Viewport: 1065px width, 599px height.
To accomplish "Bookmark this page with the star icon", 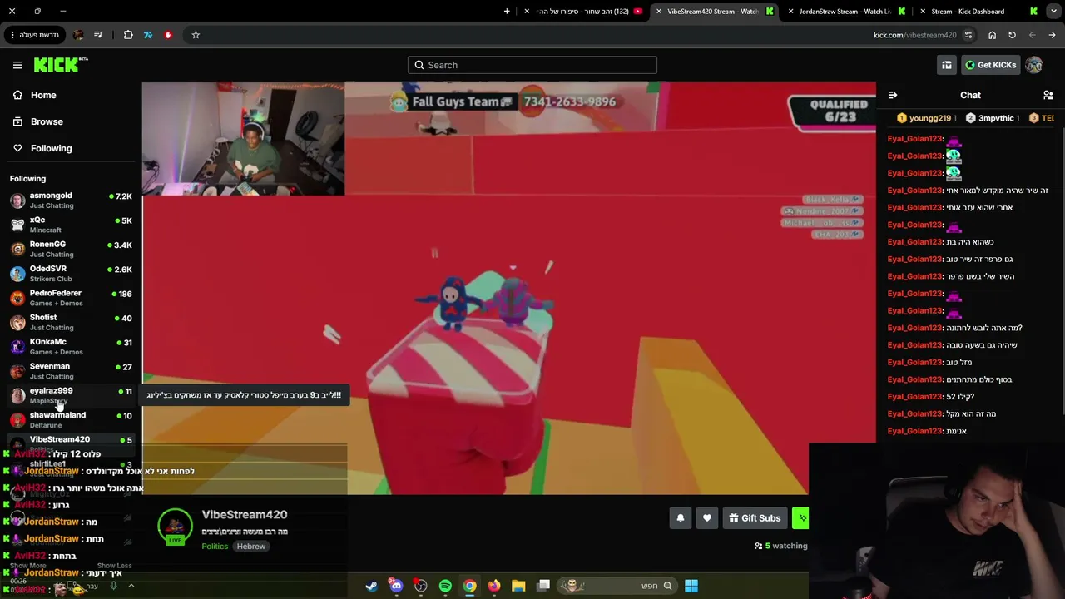I will pyautogui.click(x=196, y=35).
